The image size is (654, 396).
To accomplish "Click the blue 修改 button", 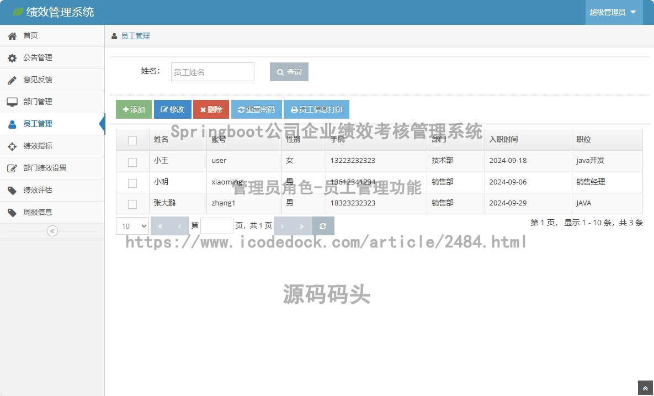I will [173, 109].
